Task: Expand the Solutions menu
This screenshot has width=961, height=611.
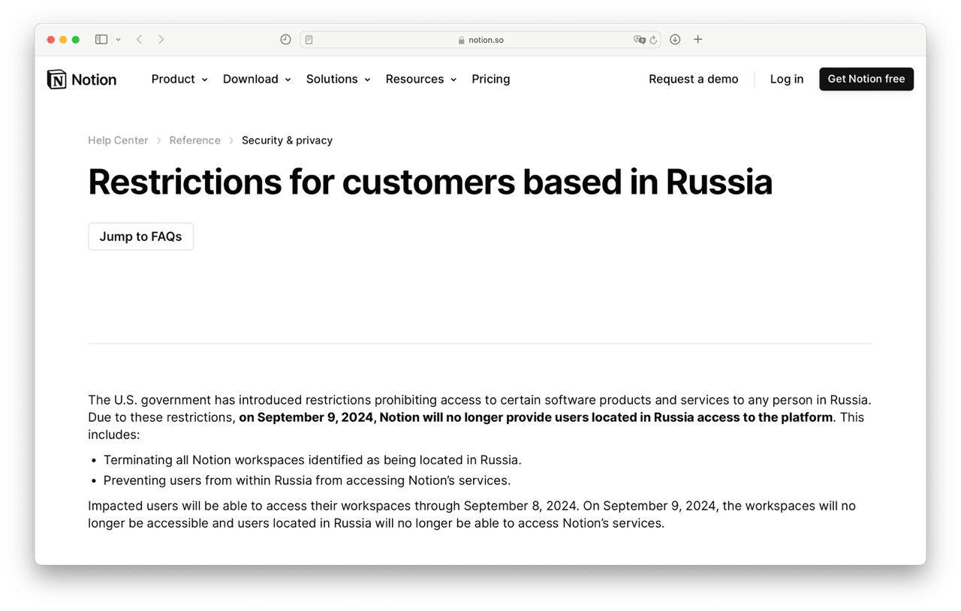Action: 338,79
